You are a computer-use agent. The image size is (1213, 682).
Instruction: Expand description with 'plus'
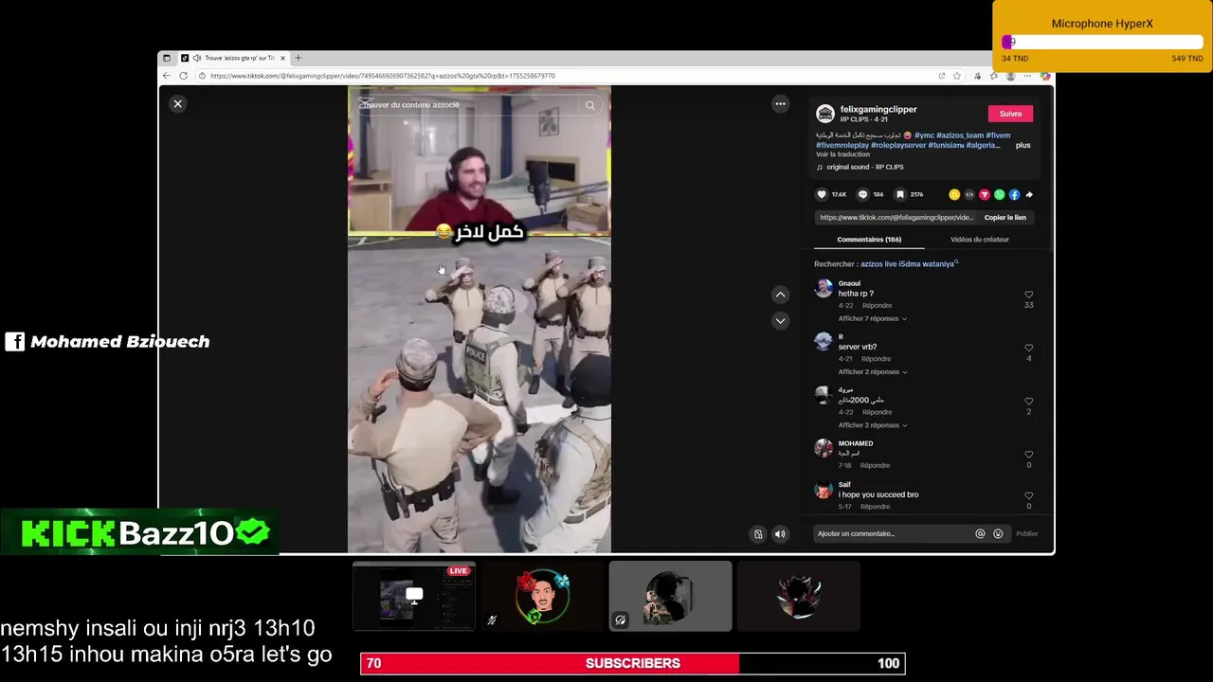click(x=1023, y=145)
